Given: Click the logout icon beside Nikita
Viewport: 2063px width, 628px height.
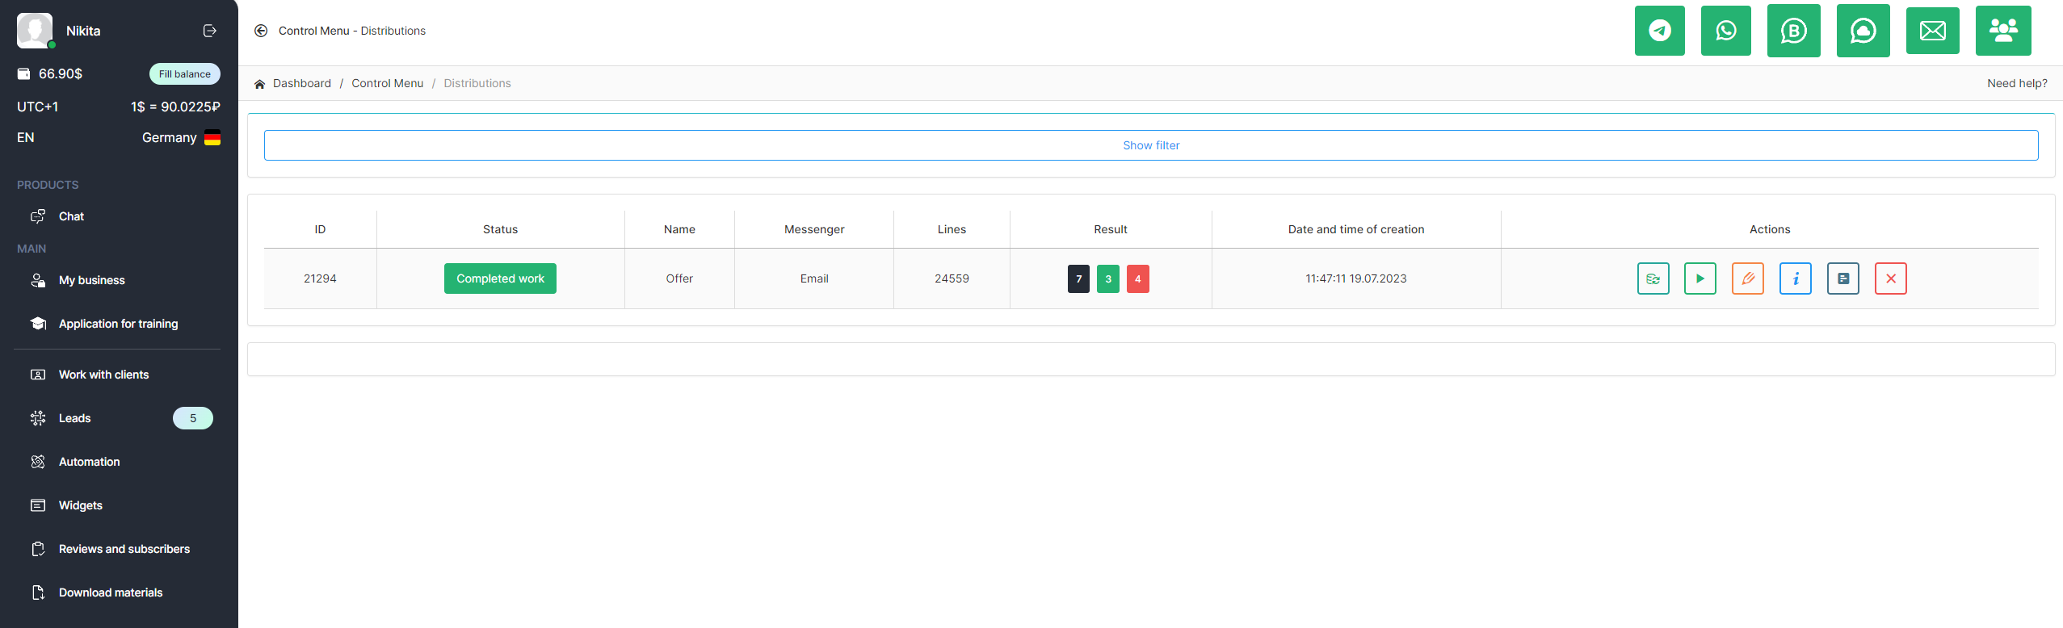Looking at the screenshot, I should pos(209,31).
